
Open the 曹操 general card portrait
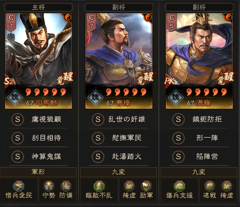tap(119, 61)
